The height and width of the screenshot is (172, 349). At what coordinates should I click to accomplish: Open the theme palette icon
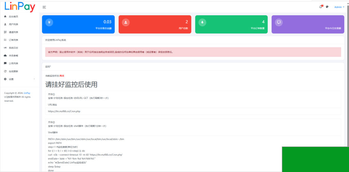pos(327,7)
